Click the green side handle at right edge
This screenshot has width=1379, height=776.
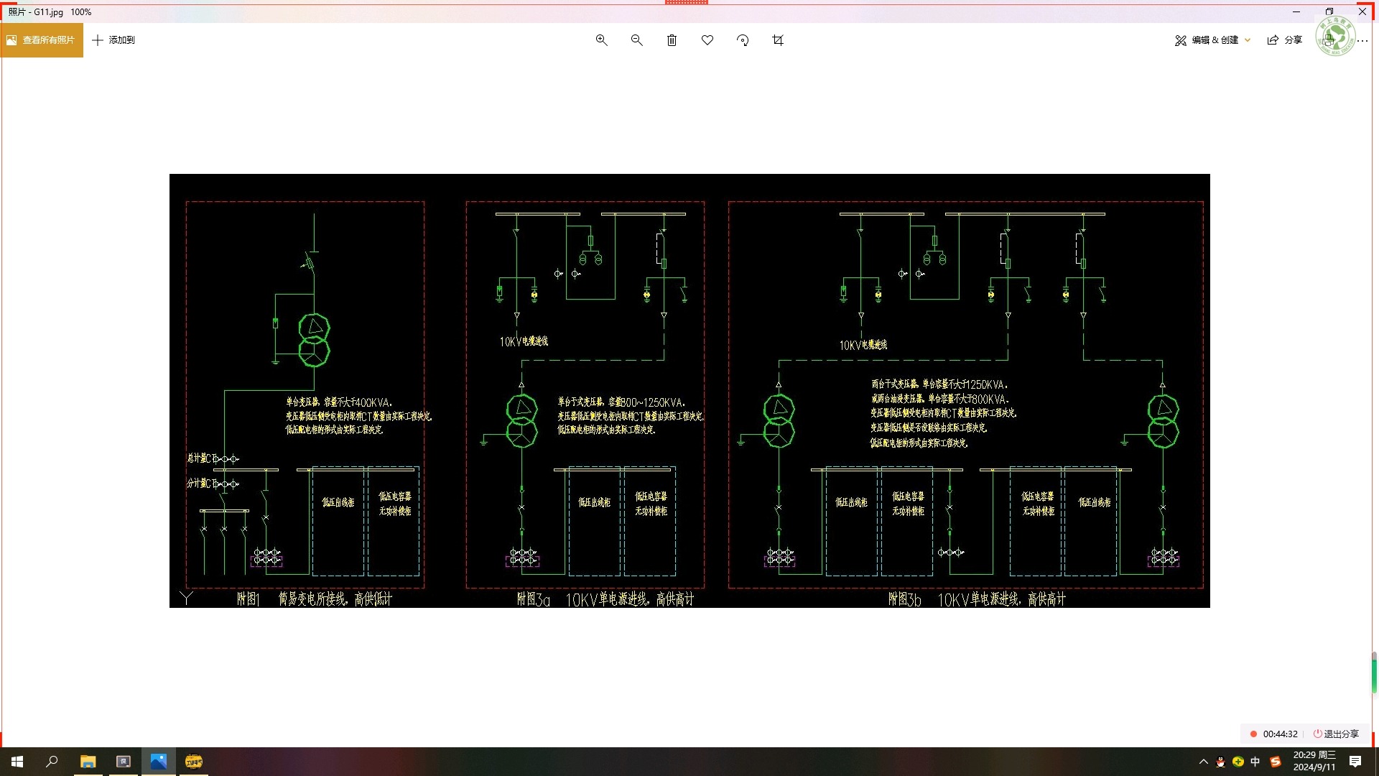pos(1374,674)
